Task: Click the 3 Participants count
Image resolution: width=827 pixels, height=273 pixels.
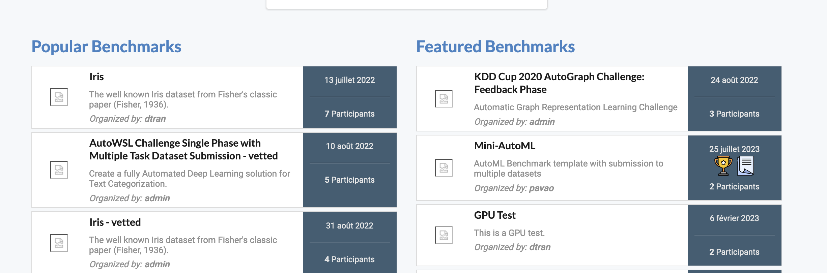Action: [x=735, y=114]
